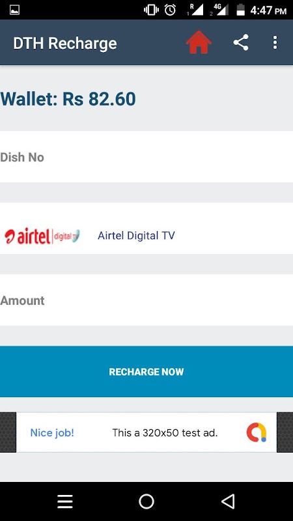Viewport: 293px width, 521px height.
Task: Open the share icon in toolbar
Action: [241, 42]
